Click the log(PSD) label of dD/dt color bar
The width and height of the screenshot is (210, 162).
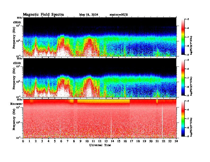coord(191,86)
